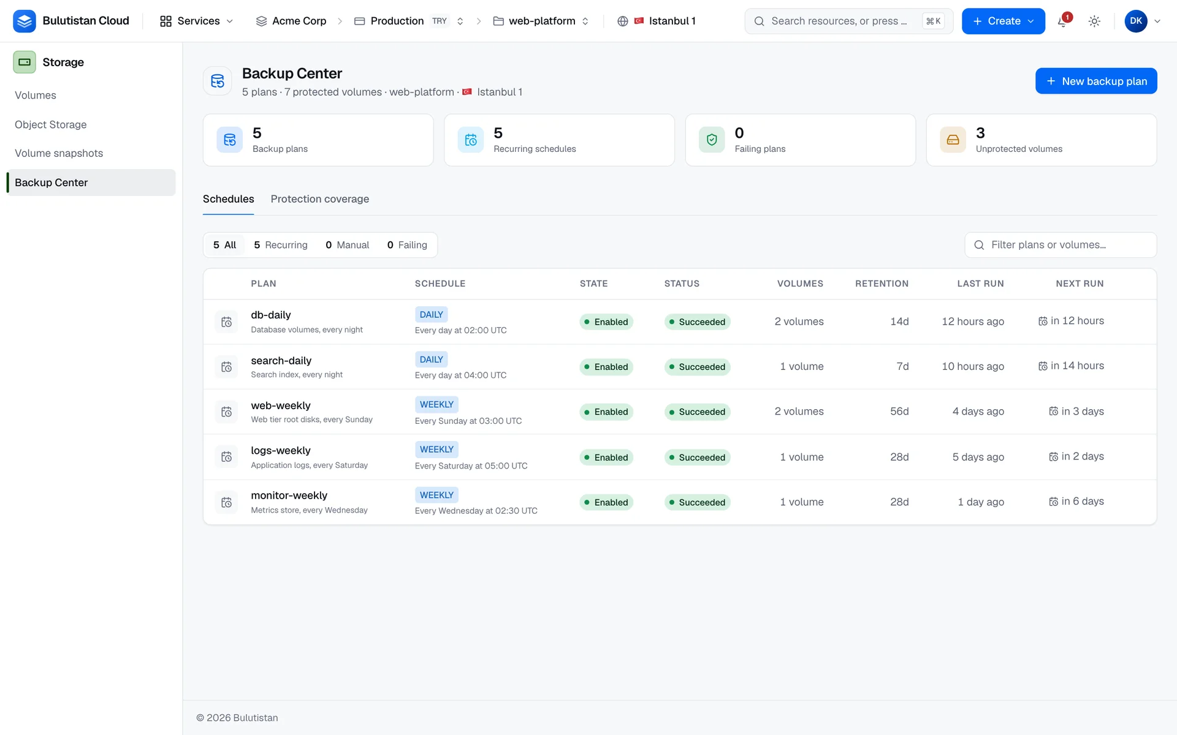Filter by Failing plans
Viewport: 1177px width, 735px height.
[407, 245]
